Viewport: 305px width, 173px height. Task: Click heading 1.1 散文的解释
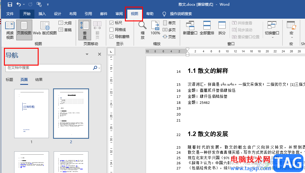[x=208, y=71]
